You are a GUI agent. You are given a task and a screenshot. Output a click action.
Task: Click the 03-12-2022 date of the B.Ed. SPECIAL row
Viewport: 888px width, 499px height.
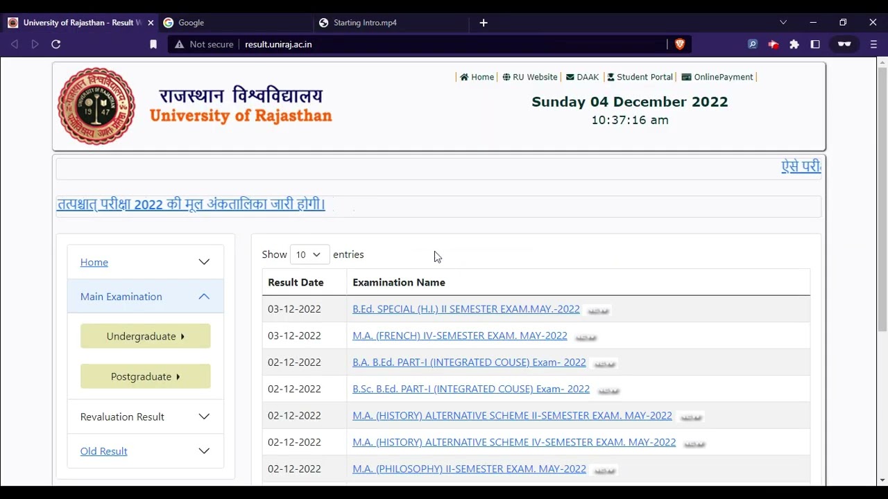pos(294,309)
